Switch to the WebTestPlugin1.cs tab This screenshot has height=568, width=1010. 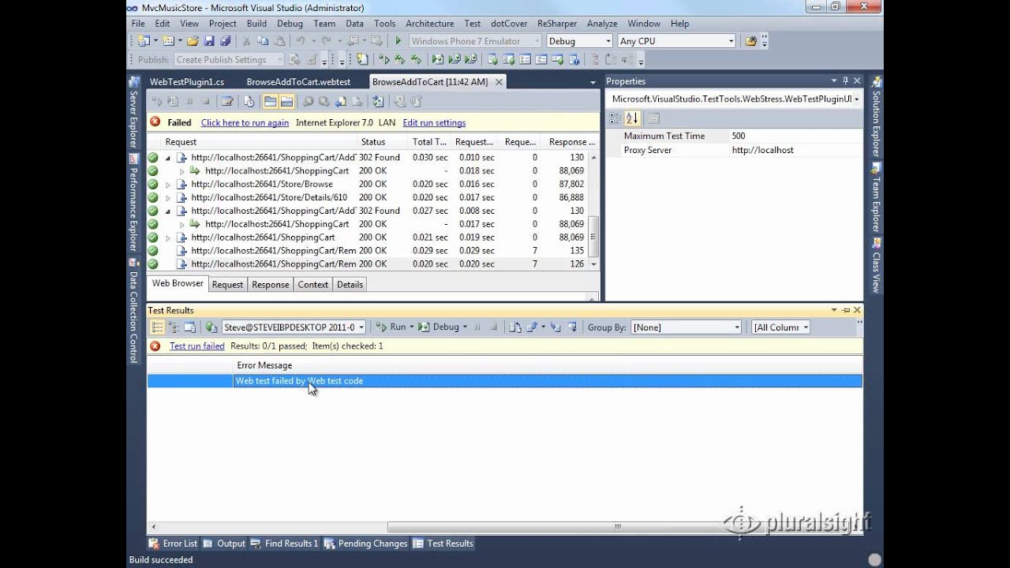click(x=187, y=81)
